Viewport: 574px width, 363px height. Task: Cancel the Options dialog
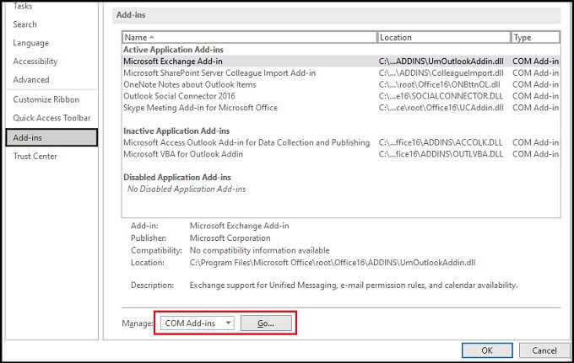click(x=544, y=350)
